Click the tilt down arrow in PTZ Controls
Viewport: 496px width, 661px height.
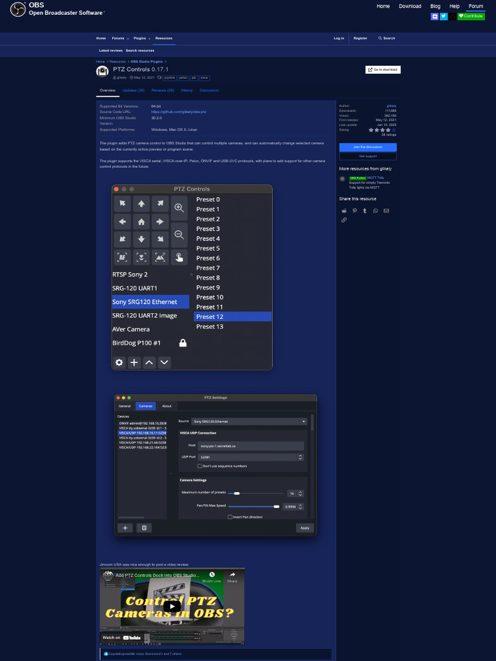click(141, 239)
